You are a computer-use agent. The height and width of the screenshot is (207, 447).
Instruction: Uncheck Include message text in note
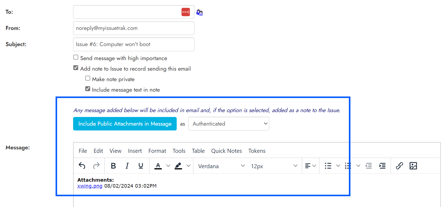coord(88,89)
